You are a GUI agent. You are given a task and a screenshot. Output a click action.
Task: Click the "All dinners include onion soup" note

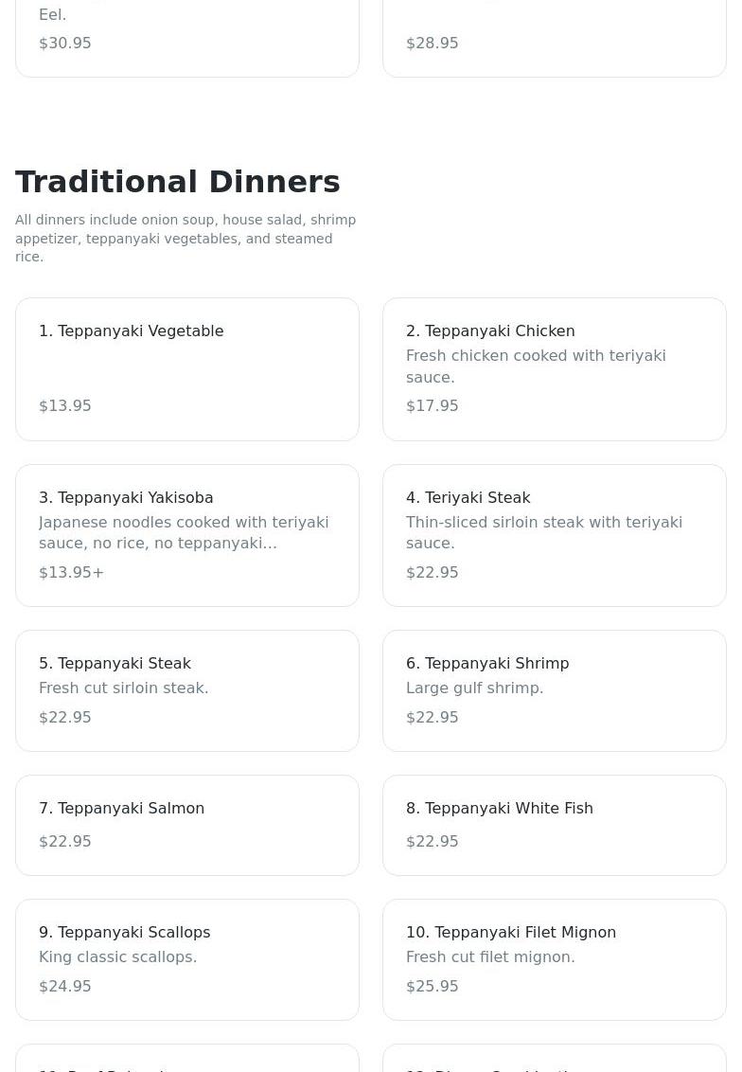coord(185,238)
